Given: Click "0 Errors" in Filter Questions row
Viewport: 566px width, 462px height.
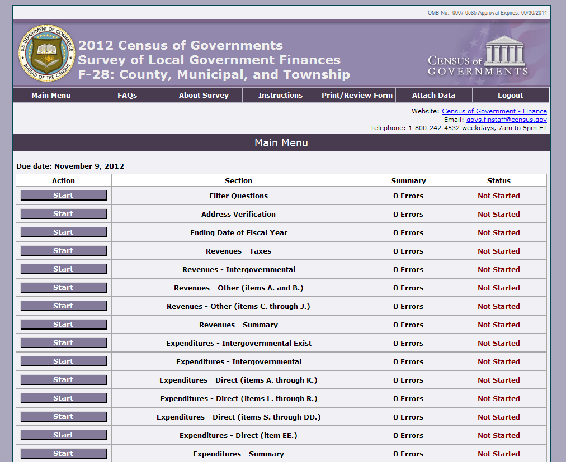Looking at the screenshot, I should [408, 196].
